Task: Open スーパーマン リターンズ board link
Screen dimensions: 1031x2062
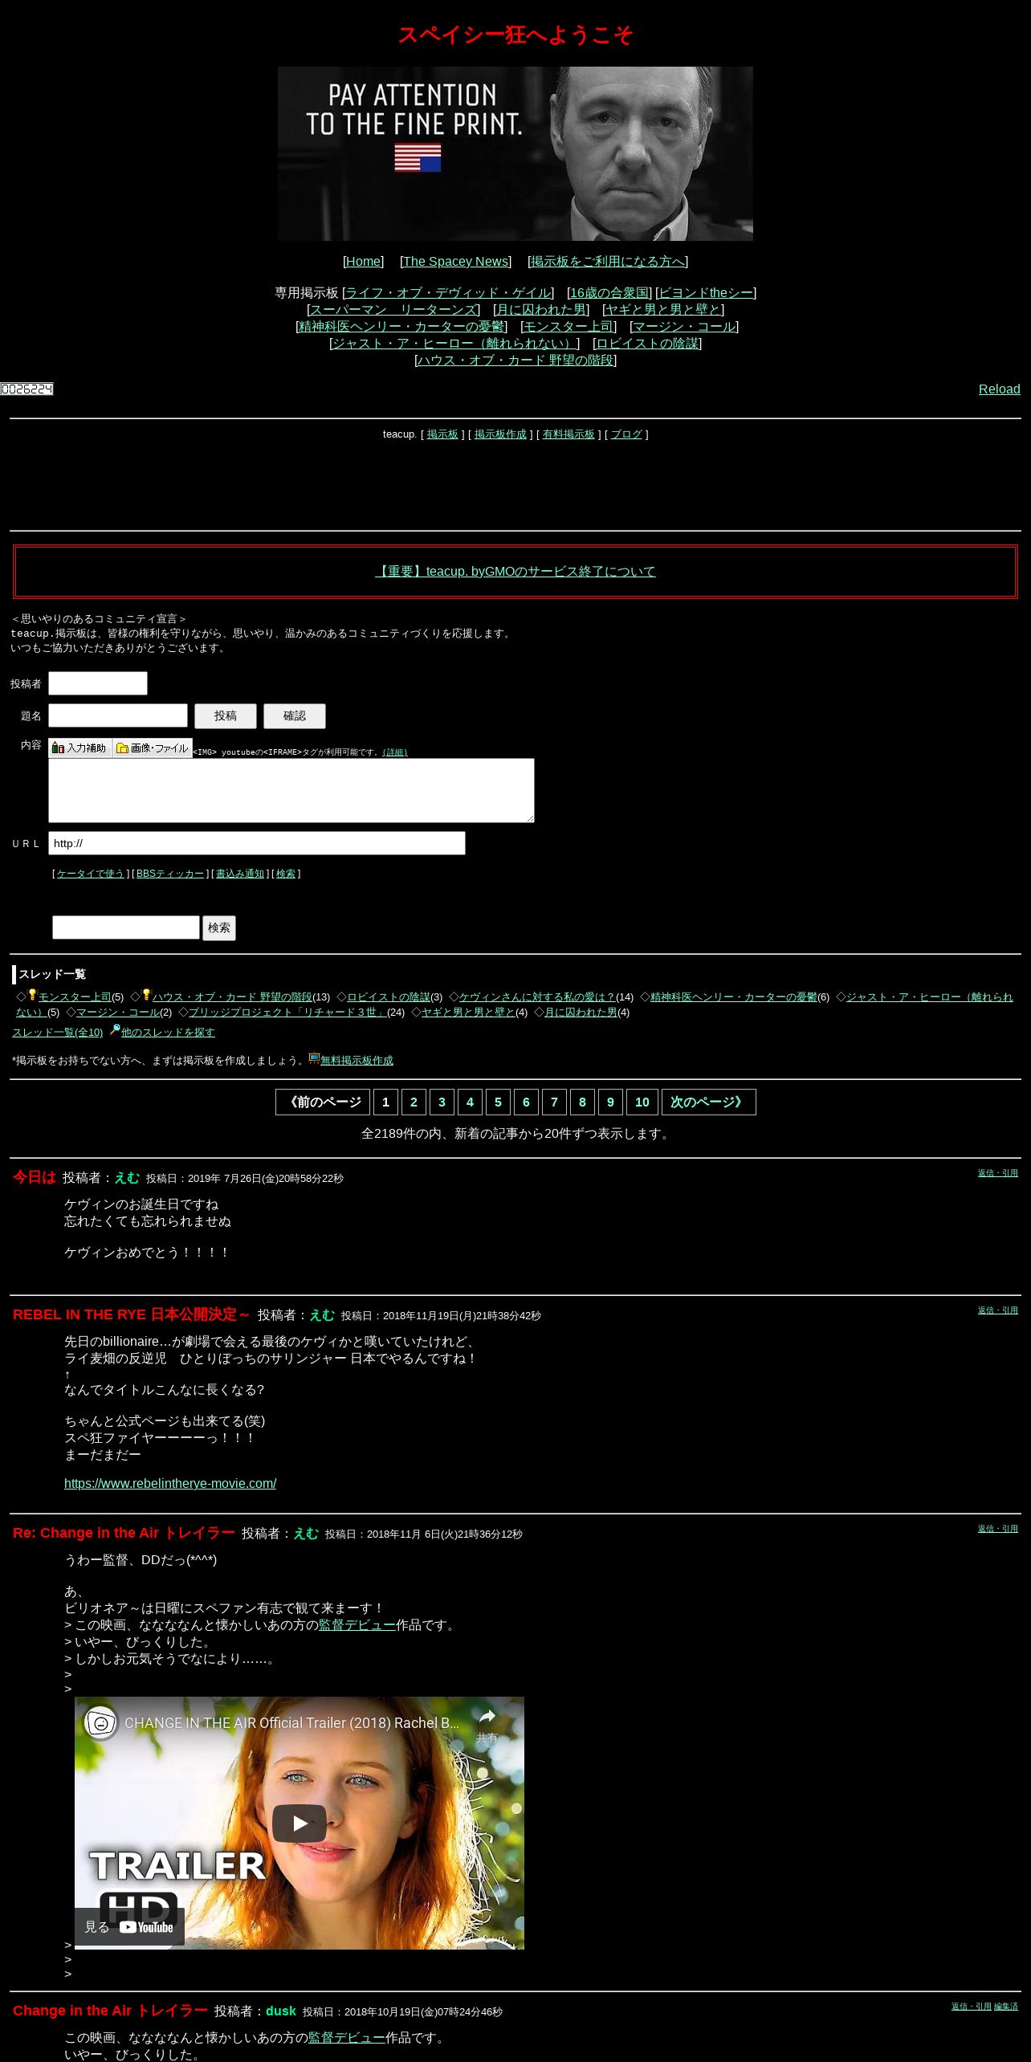Action: [393, 309]
